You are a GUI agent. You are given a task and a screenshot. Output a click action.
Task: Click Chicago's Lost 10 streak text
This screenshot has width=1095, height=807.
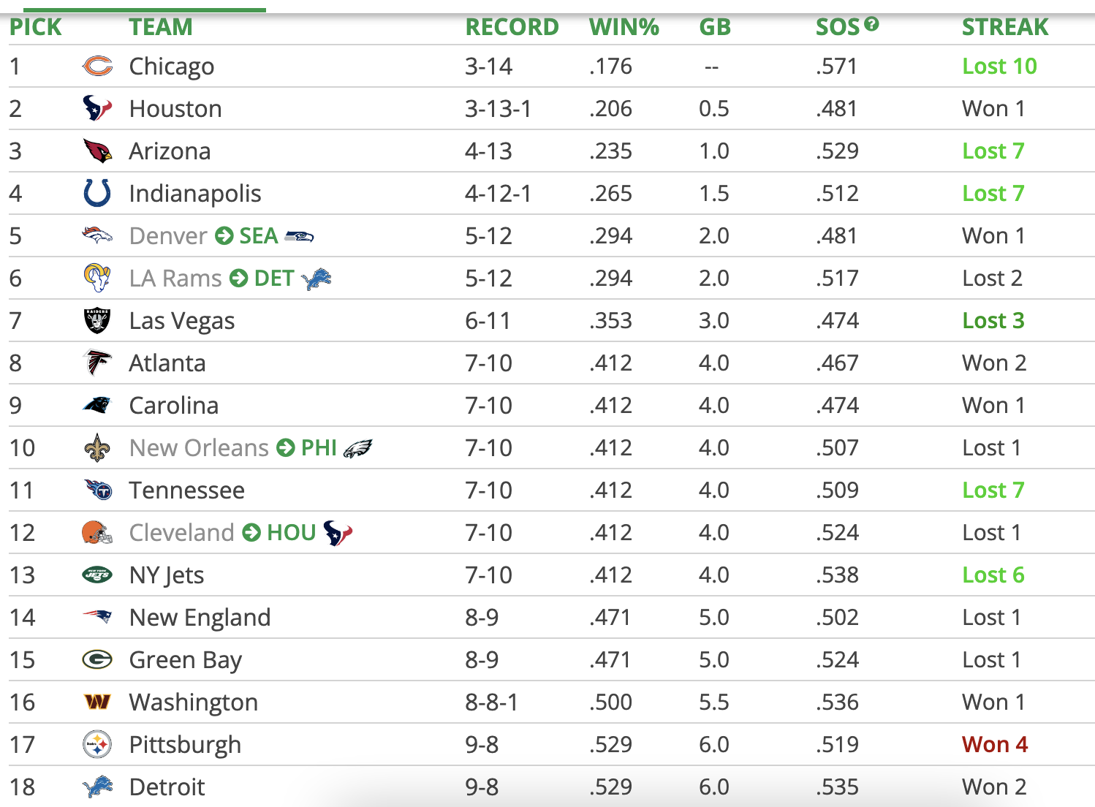tap(999, 67)
